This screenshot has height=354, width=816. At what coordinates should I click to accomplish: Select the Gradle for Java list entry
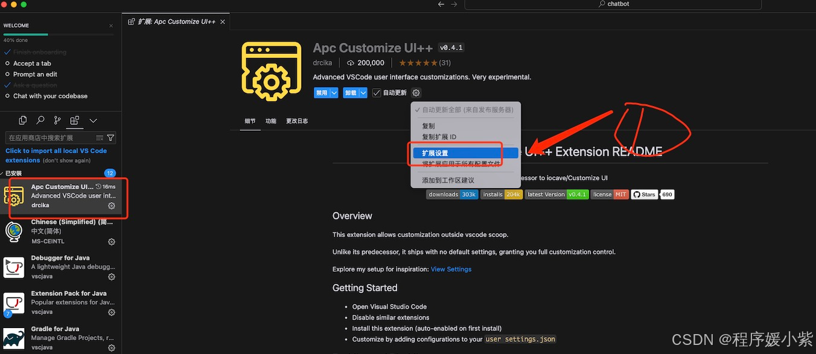pyautogui.click(x=60, y=338)
